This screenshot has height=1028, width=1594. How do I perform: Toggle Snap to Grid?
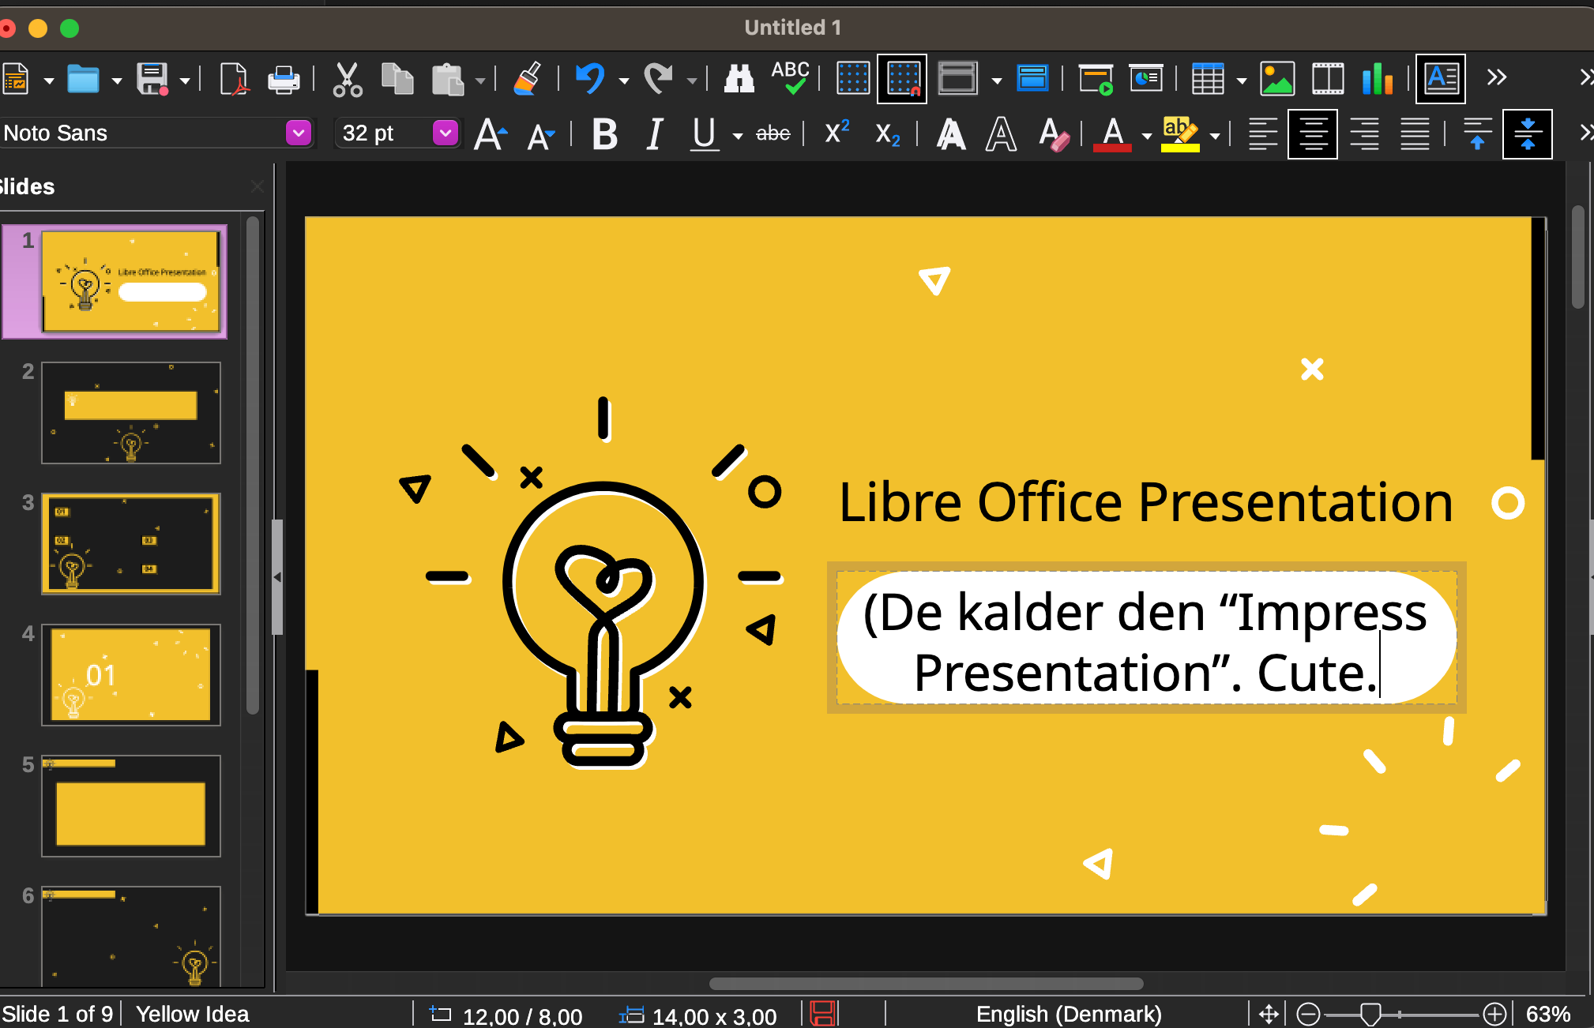[902, 79]
